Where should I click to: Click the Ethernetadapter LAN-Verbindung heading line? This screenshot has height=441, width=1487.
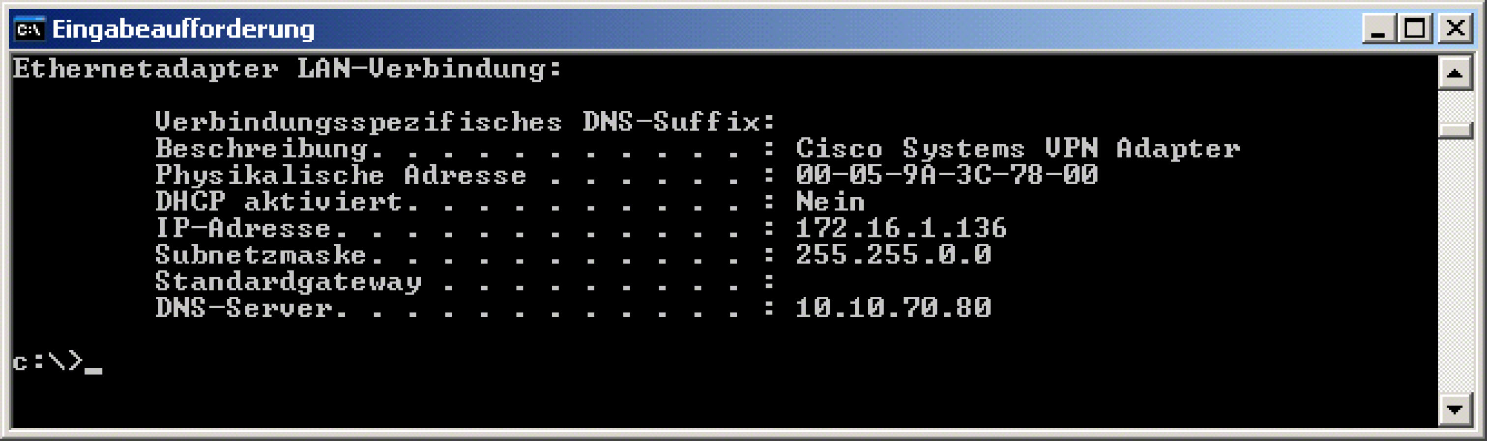click(287, 69)
